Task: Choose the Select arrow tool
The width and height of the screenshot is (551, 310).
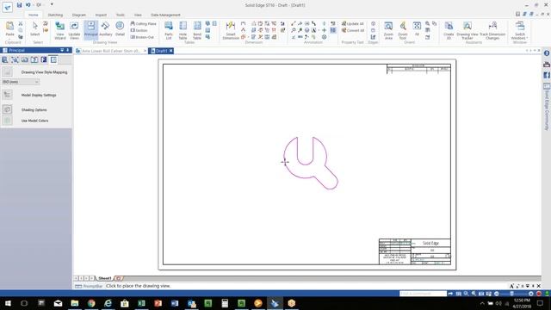Action: point(34,29)
